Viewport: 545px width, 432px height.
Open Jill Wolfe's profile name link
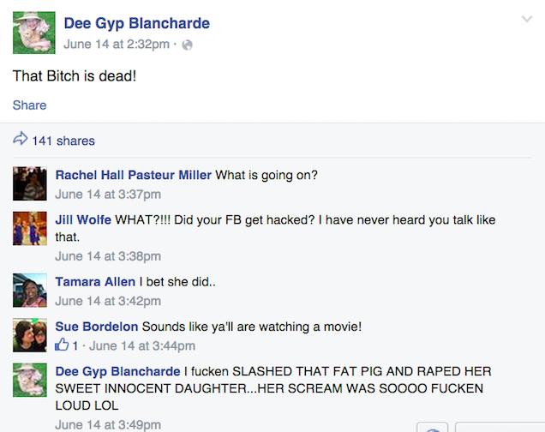(x=83, y=220)
